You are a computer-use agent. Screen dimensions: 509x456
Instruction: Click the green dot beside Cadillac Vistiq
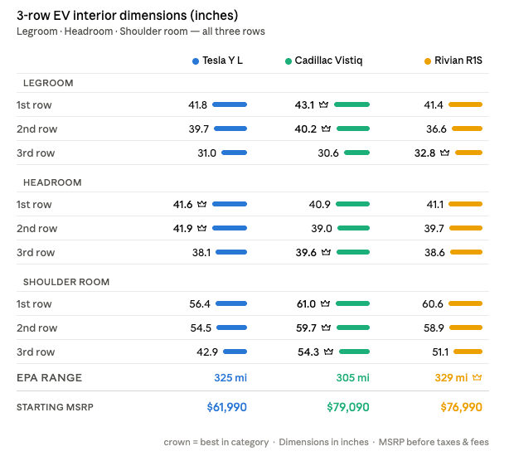[x=288, y=61]
